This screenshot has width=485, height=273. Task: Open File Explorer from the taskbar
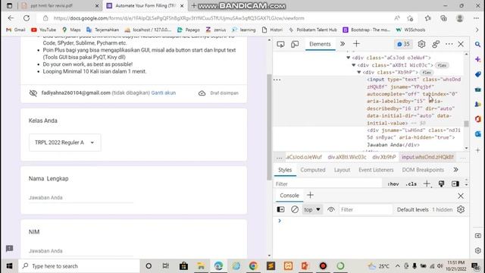201,266
